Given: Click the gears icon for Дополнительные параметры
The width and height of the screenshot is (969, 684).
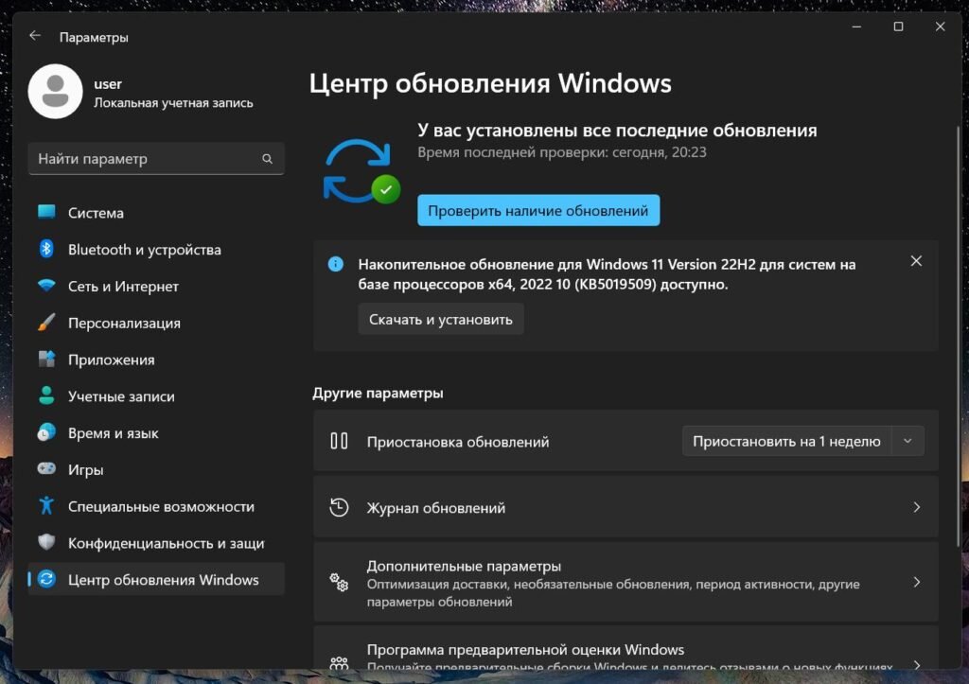Looking at the screenshot, I should (x=339, y=582).
